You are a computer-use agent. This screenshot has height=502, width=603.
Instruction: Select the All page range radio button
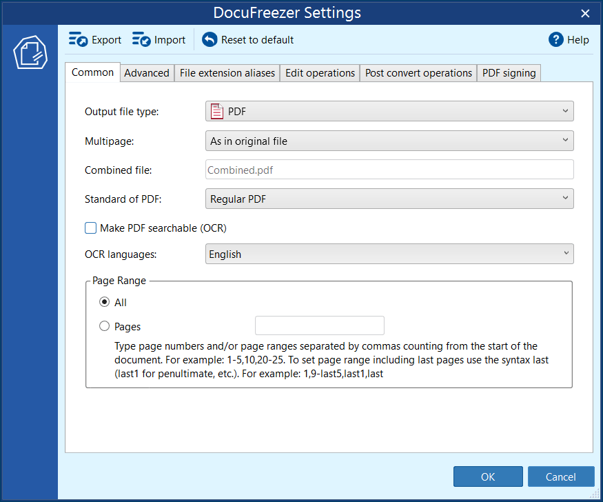tap(104, 302)
